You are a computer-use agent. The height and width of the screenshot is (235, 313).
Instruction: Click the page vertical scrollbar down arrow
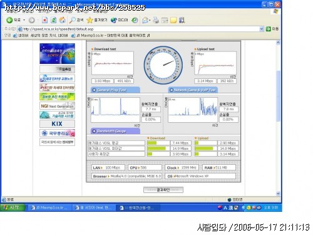(x=278, y=194)
